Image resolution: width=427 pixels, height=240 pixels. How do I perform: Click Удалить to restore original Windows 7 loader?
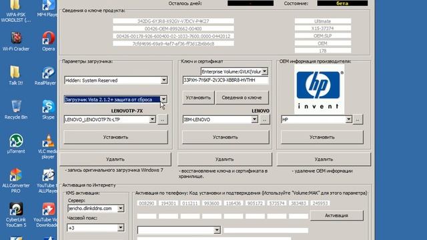click(115, 159)
